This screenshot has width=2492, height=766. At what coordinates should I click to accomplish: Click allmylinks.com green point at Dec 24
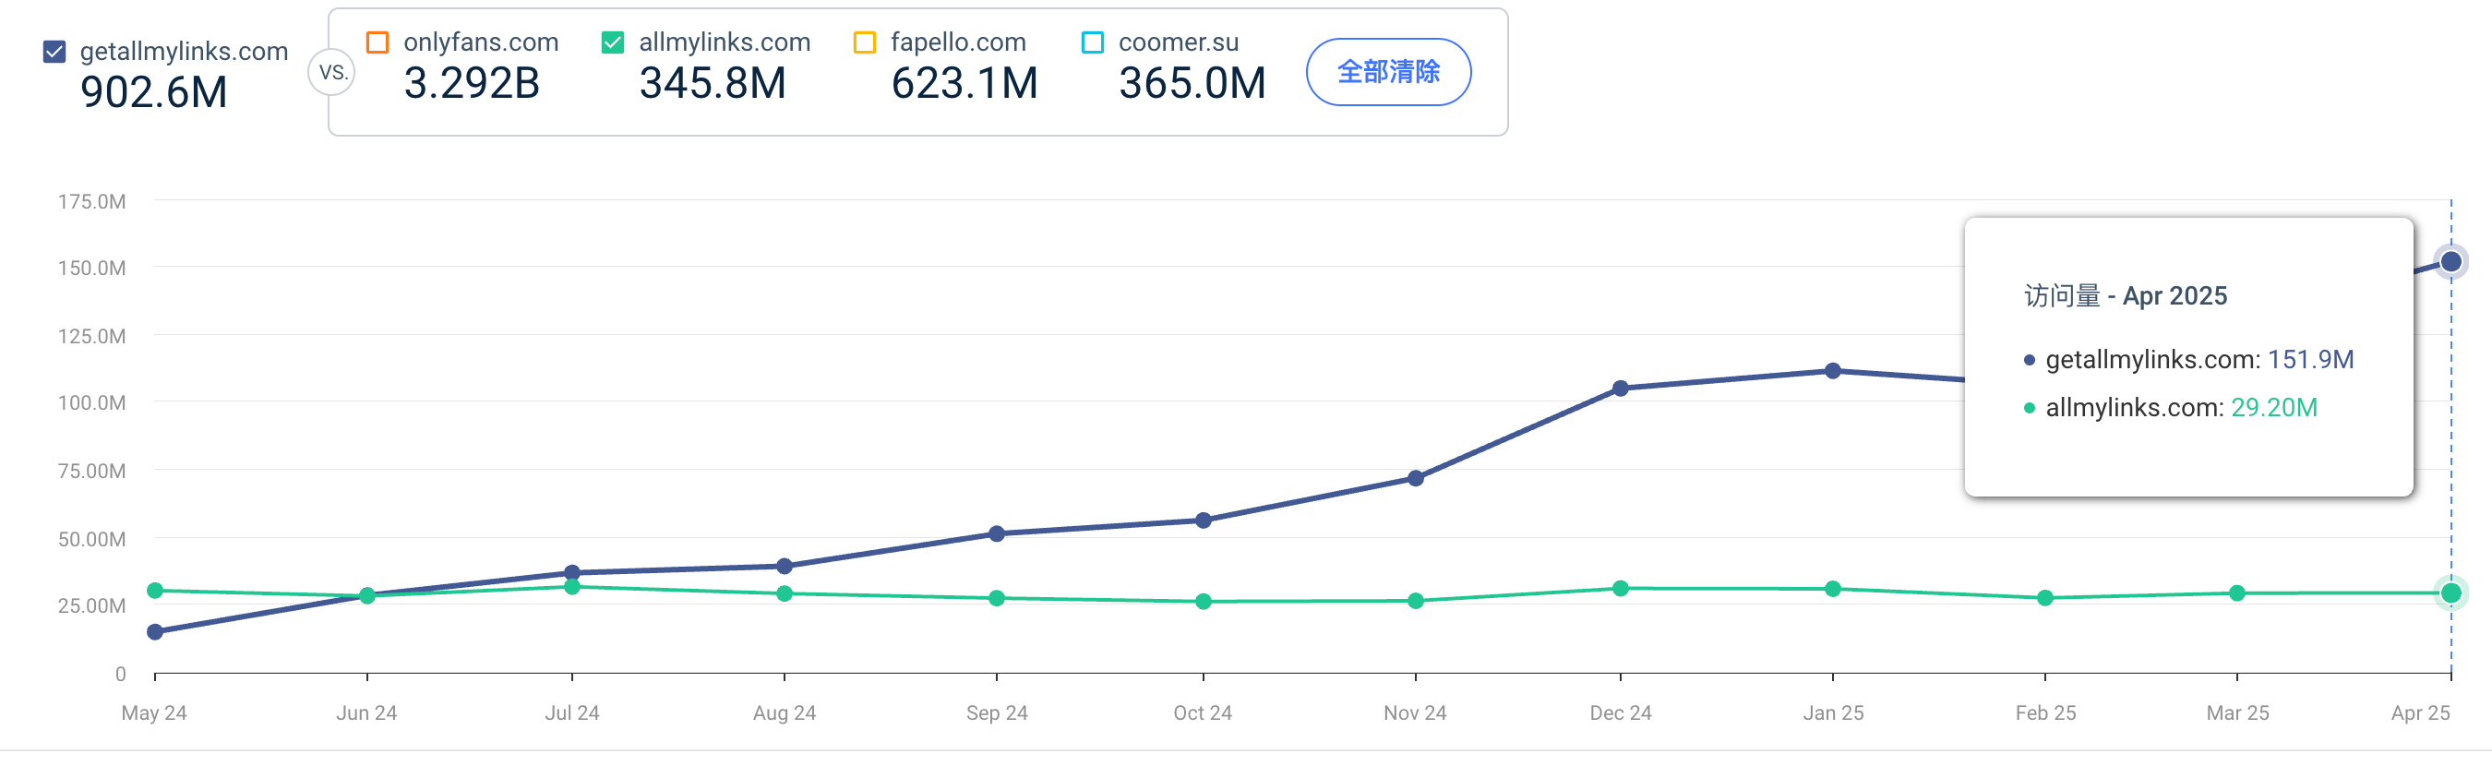(1621, 588)
